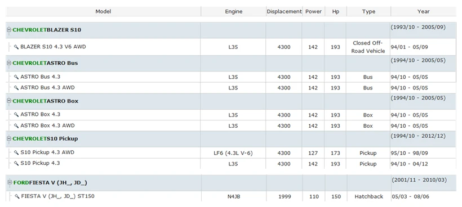The width and height of the screenshot is (462, 207).
Task: Click magnifier icon beside FIESTA V ST150
Action: point(17,196)
